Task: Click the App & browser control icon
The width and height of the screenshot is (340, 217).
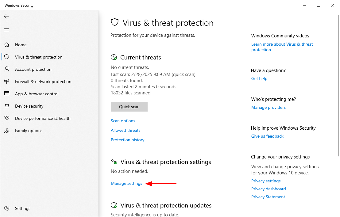Action: pos(7,94)
